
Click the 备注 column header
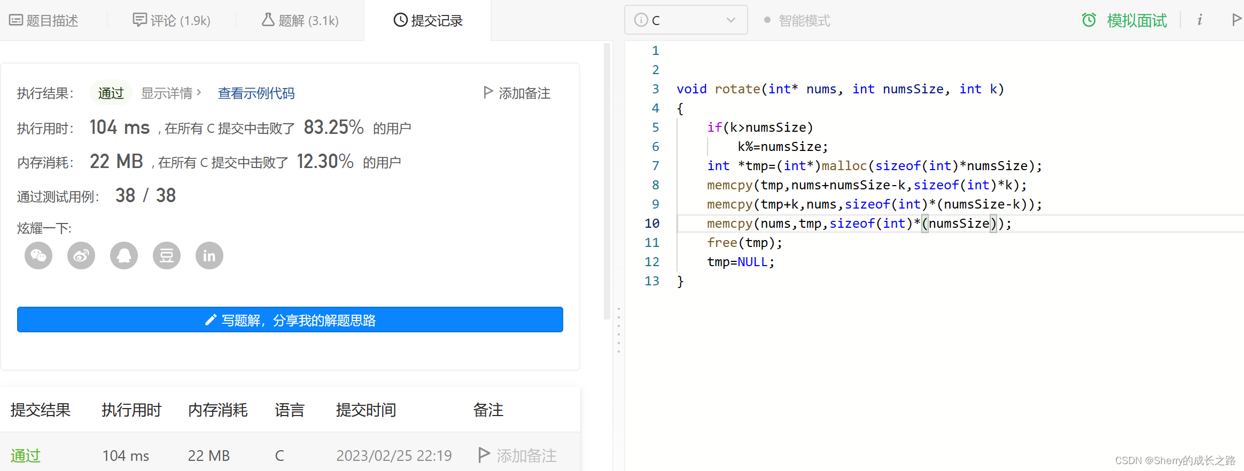[x=488, y=410]
